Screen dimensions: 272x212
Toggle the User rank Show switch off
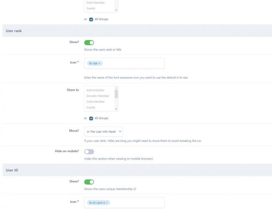(x=89, y=42)
